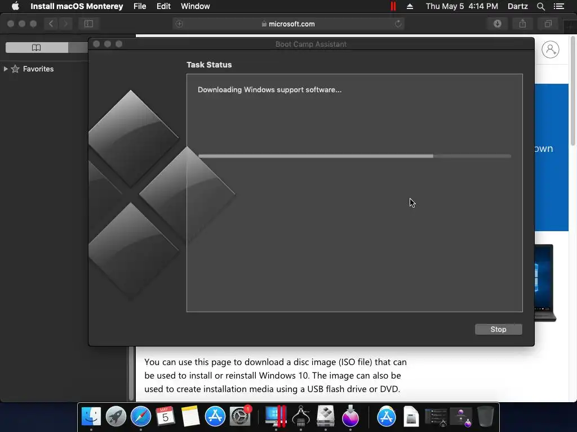The height and width of the screenshot is (432, 577).
Task: Open the App Store from the Dock
Action: click(215, 417)
